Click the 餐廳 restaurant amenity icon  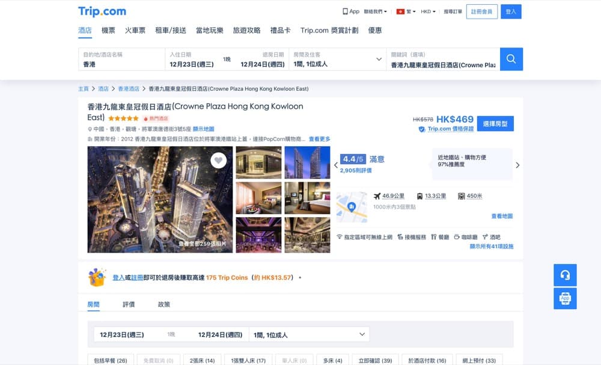coord(433,237)
